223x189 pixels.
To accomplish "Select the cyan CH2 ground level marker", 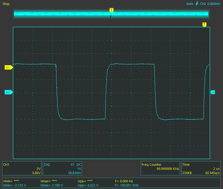I will (x=9, y=92).
